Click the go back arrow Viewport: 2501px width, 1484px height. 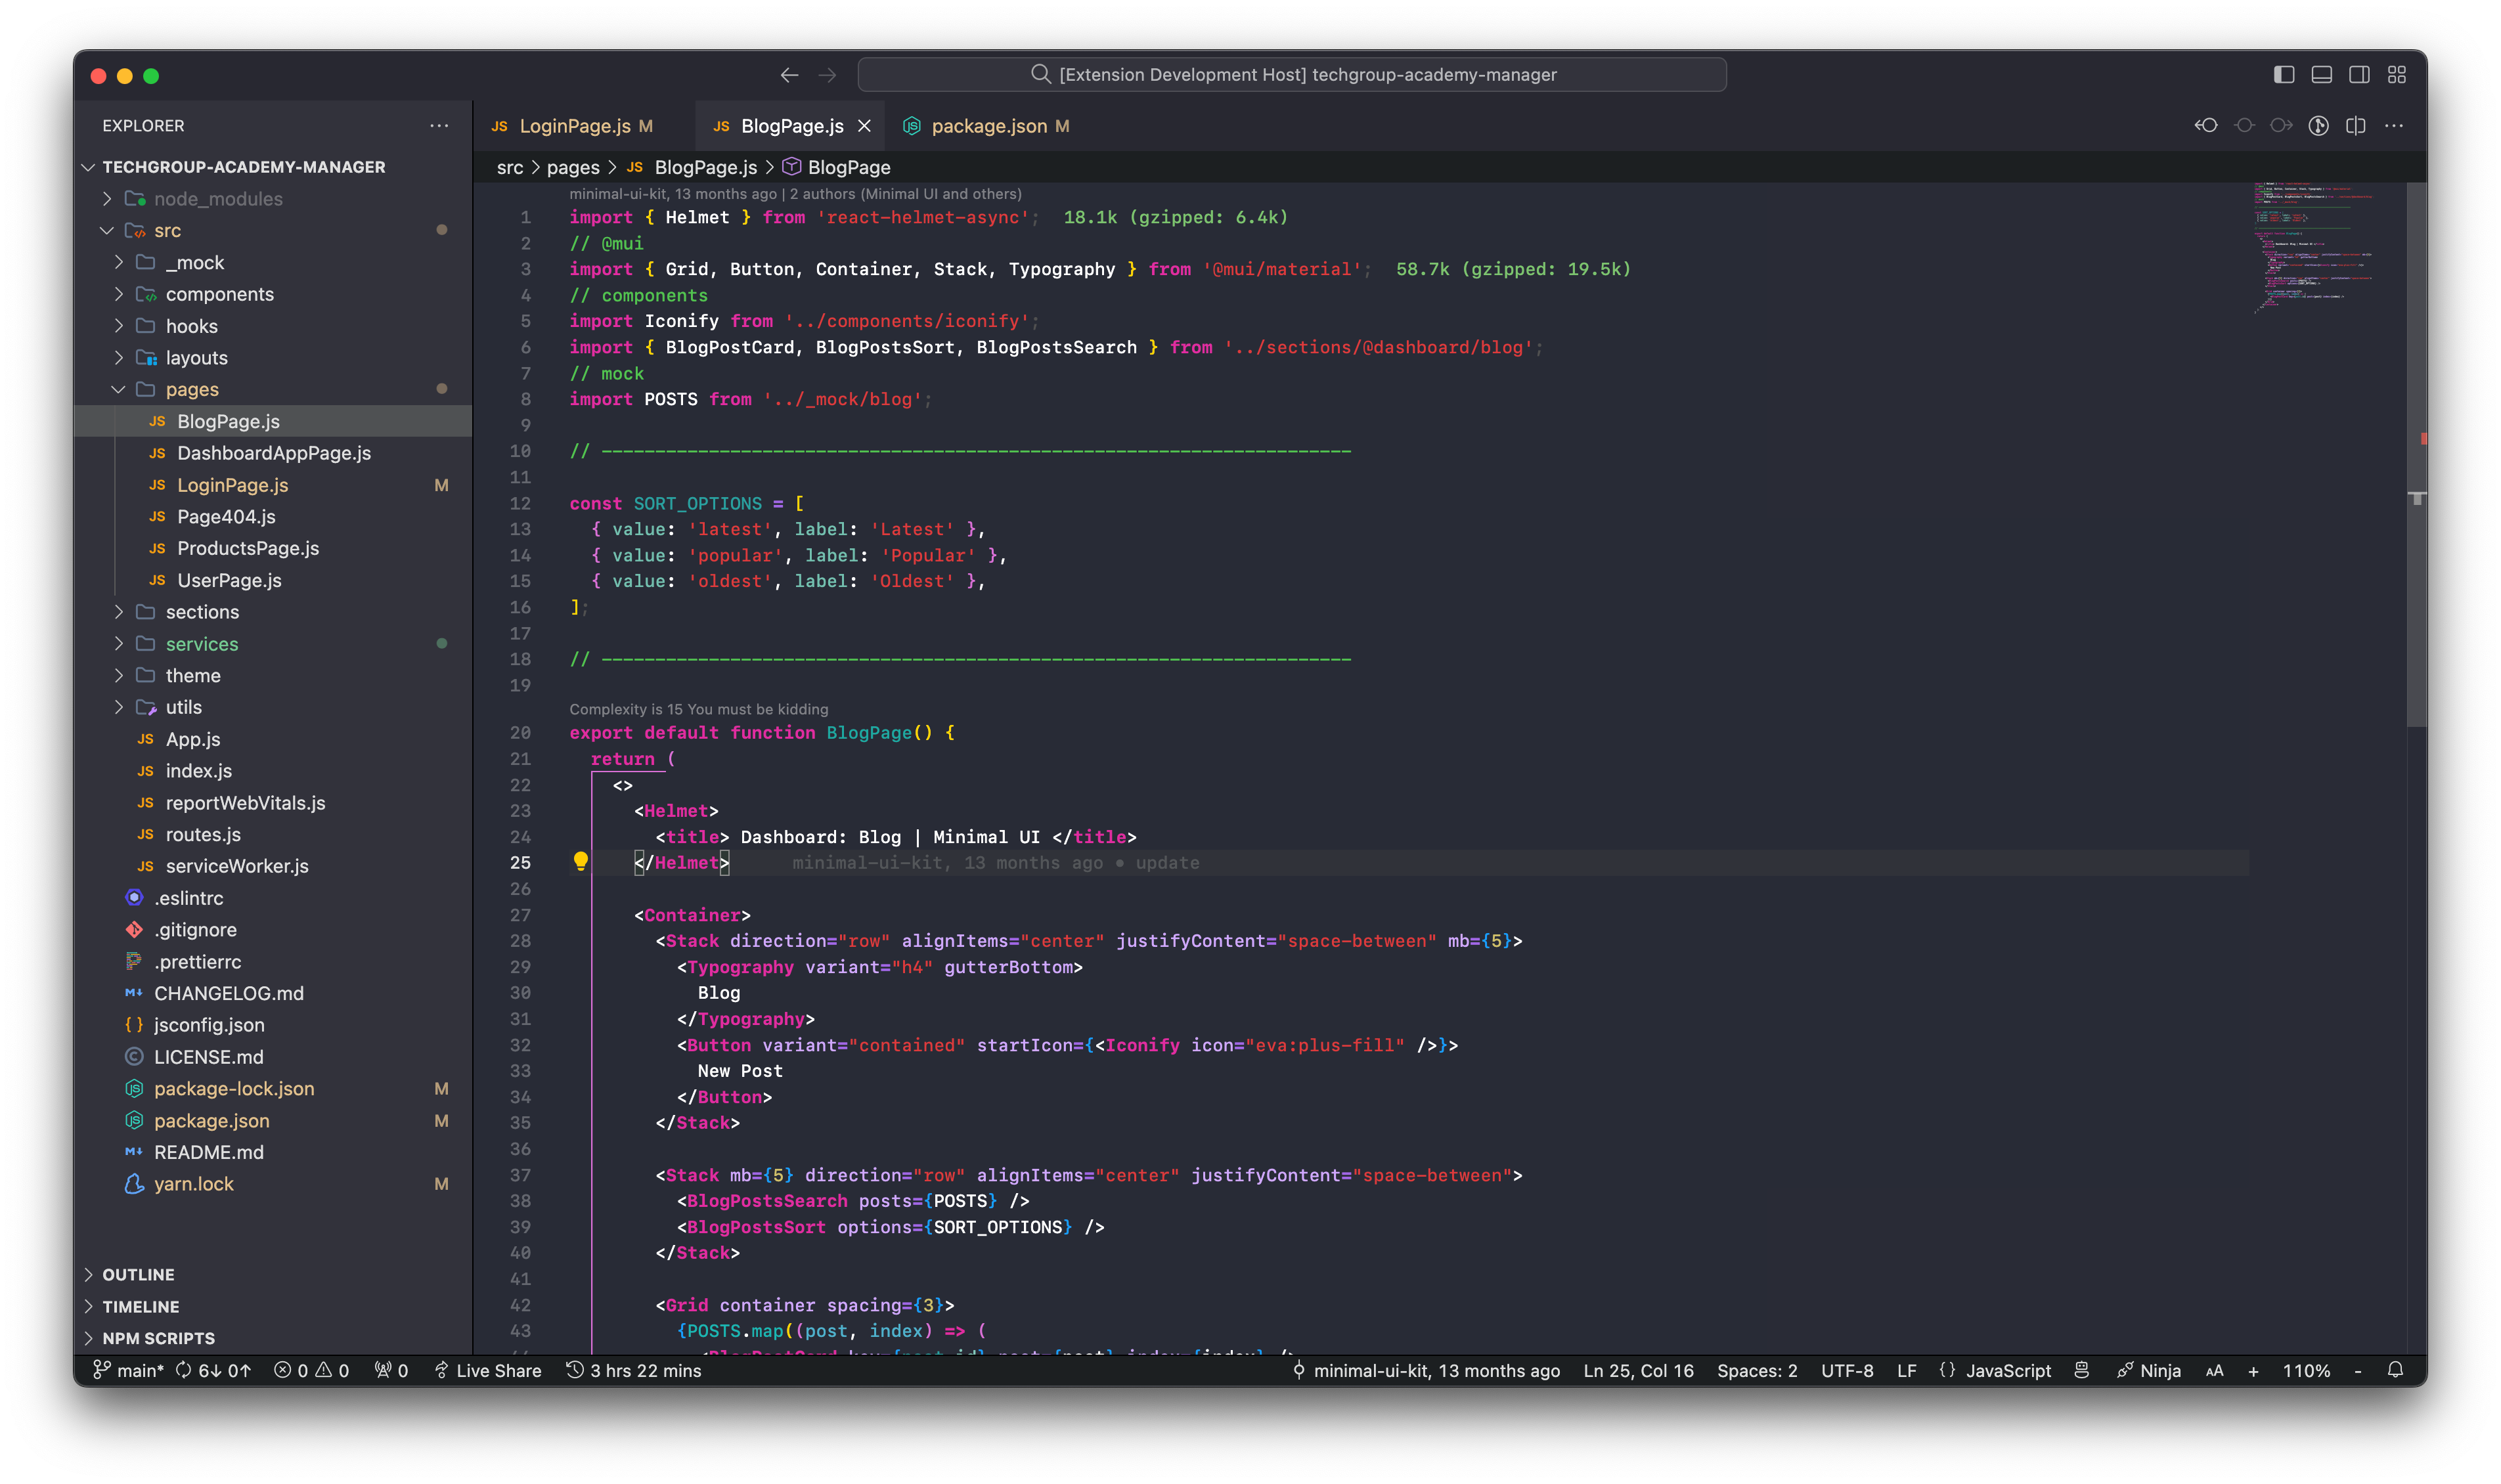(x=789, y=75)
